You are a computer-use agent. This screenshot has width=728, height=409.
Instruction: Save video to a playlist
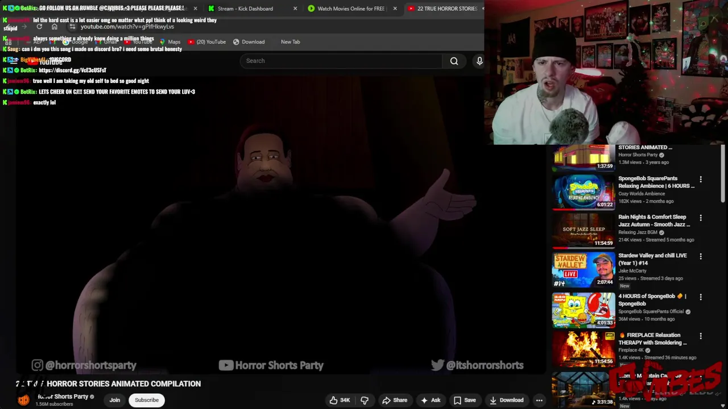pyautogui.click(x=465, y=400)
